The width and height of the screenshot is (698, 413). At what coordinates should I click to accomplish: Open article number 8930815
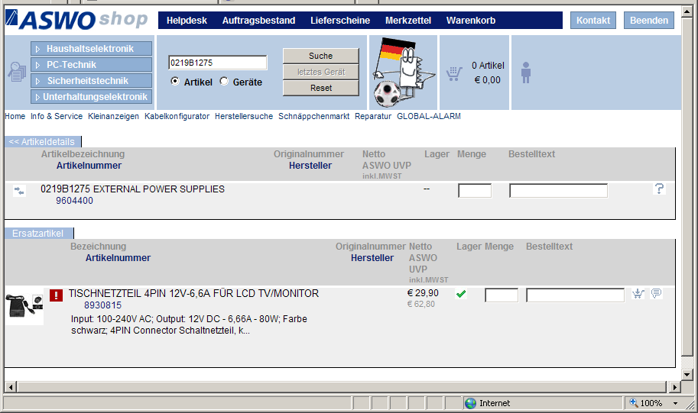[103, 305]
